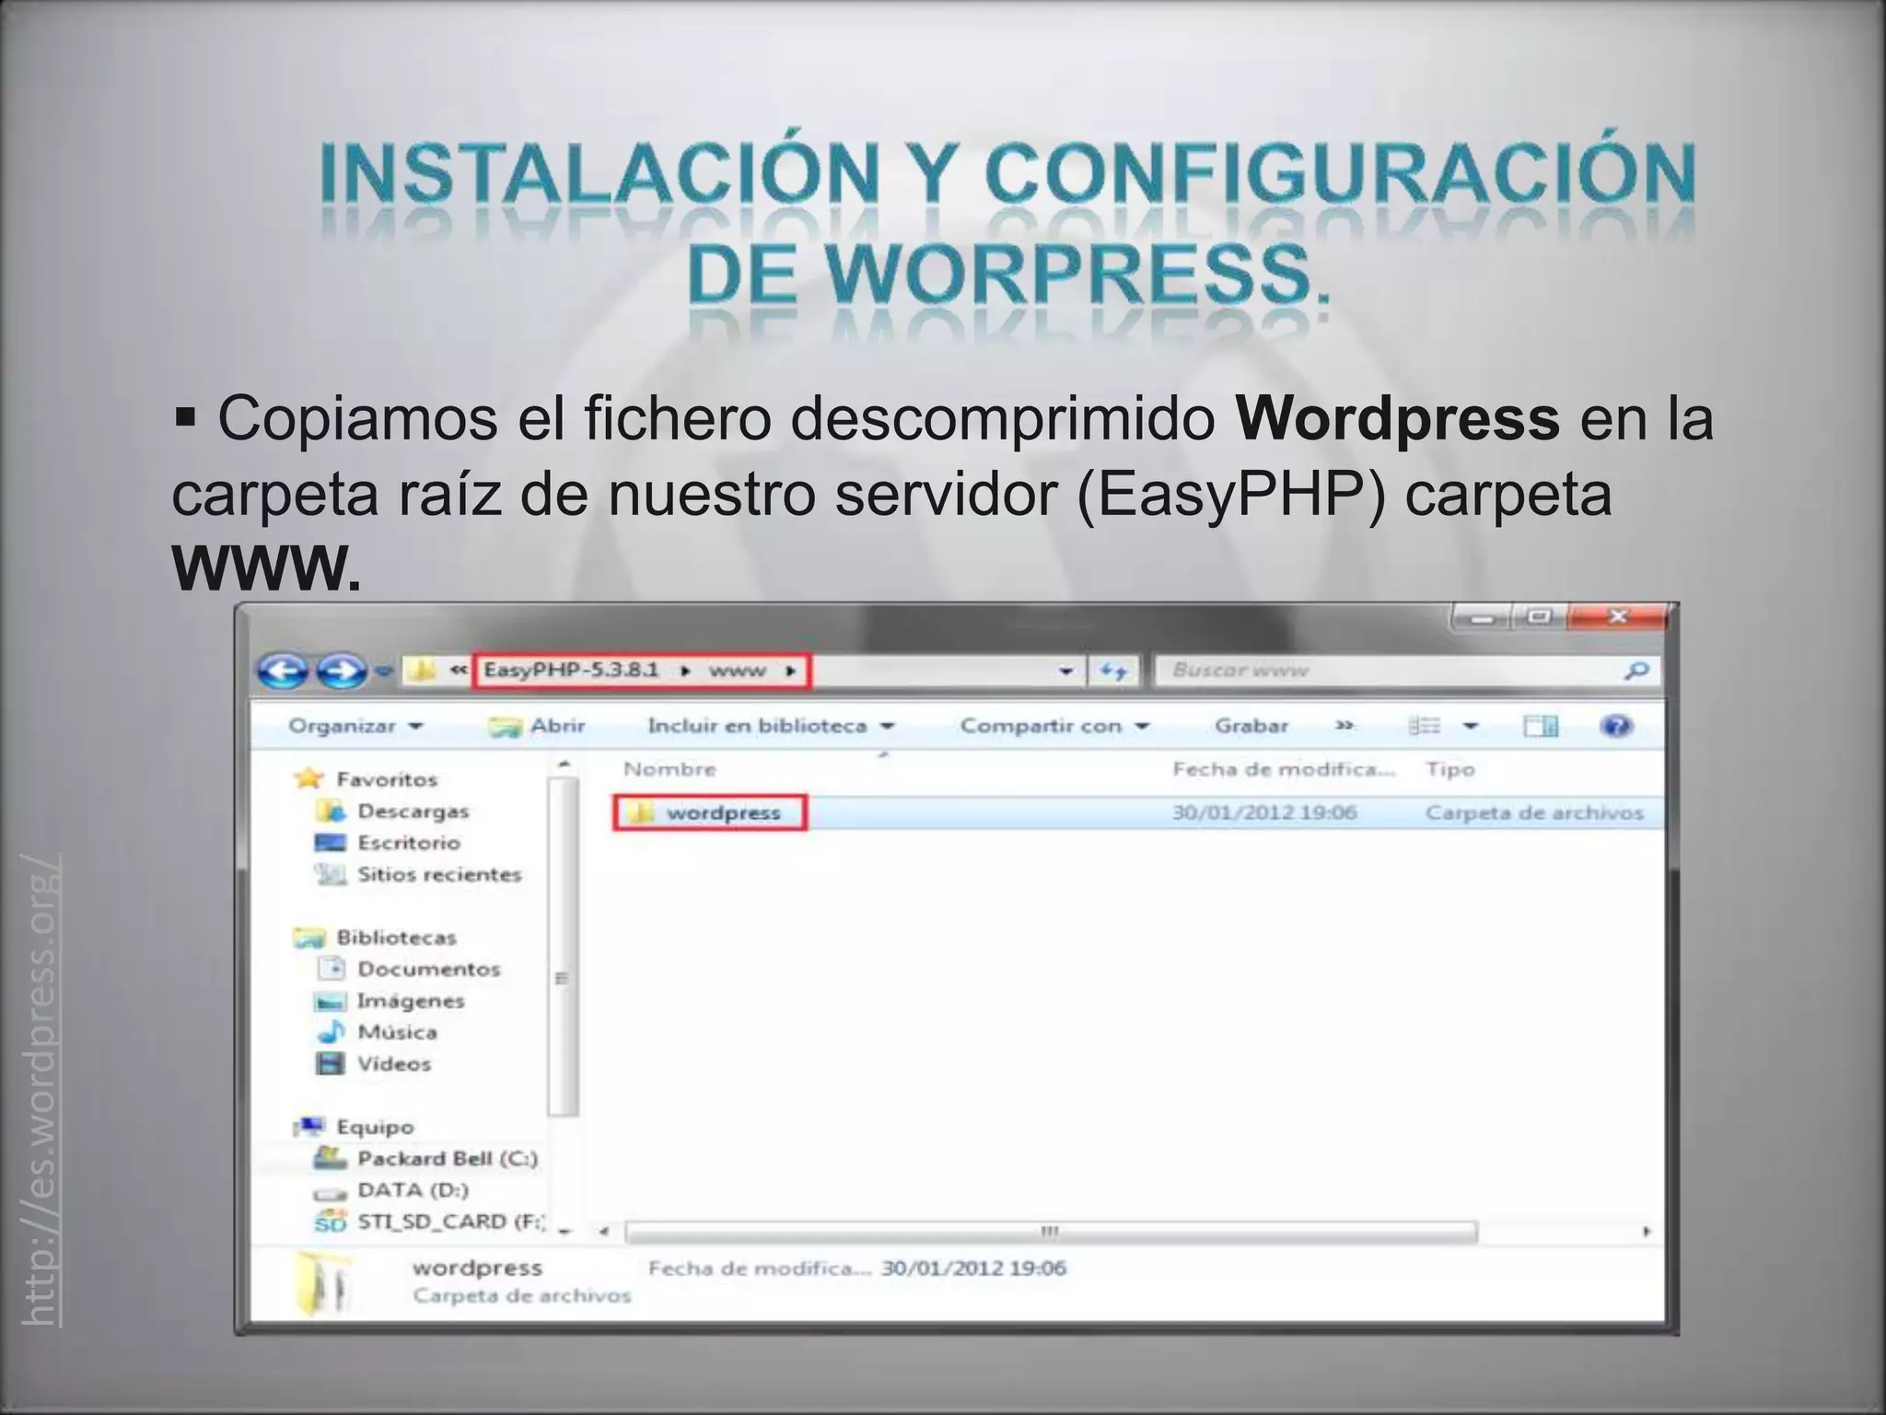1886x1415 pixels.
Task: Click the horizontal scroll right arrow
Action: pyautogui.click(x=1647, y=1232)
